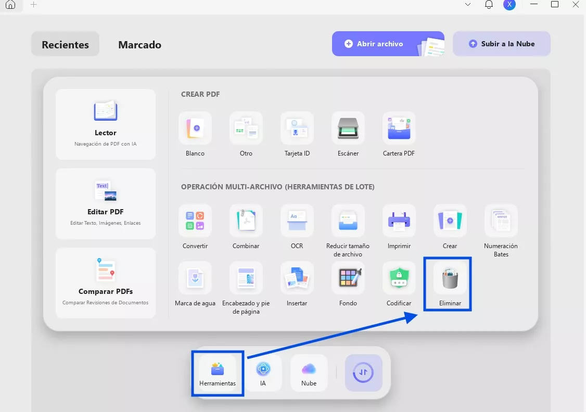The width and height of the screenshot is (586, 412).
Task: Open Encabezado y pie de página tool
Action: click(x=246, y=288)
